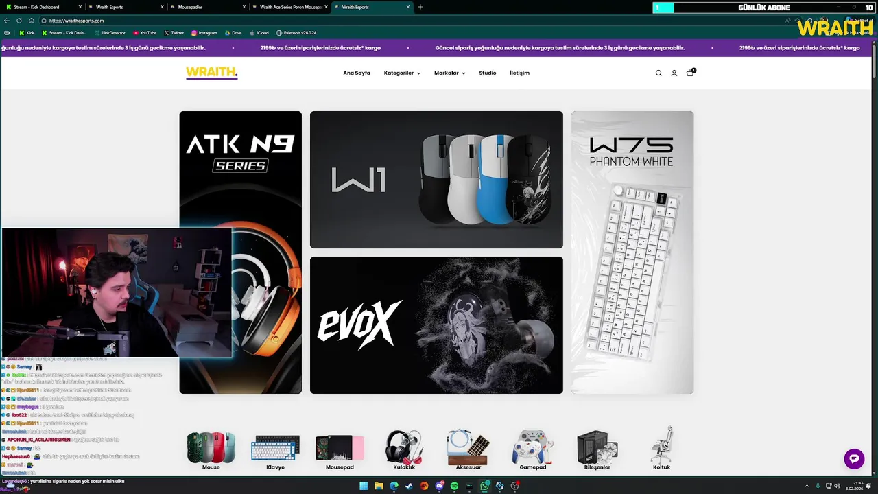The height and width of the screenshot is (494, 878).
Task: Open the Stream - Kick Dash... bookmark
Action: 64,33
